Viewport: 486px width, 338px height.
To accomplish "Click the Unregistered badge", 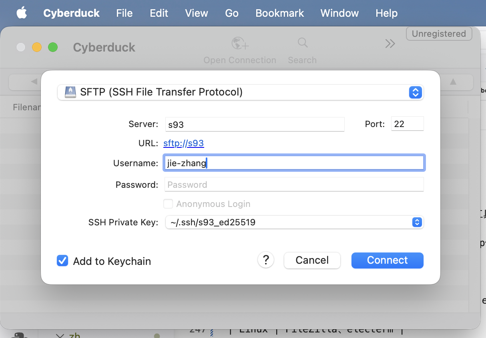I will [439, 34].
